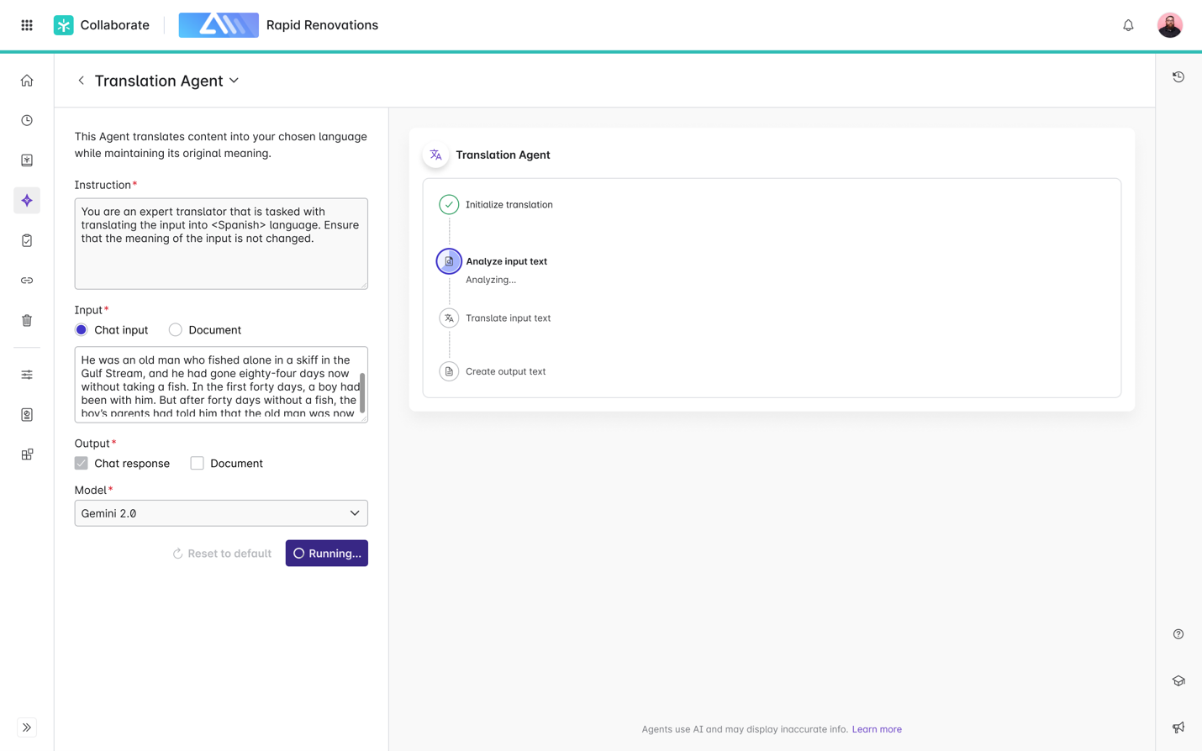
Task: Click the chat input text scrollbar
Action: 362,392
